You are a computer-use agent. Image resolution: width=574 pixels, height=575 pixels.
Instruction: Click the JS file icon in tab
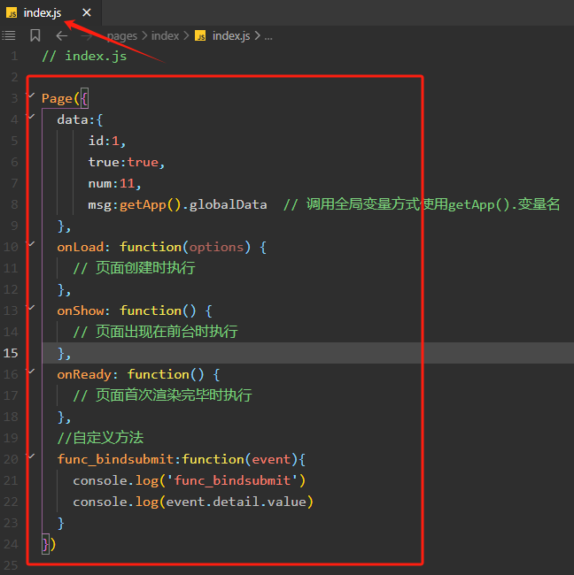pos(12,13)
